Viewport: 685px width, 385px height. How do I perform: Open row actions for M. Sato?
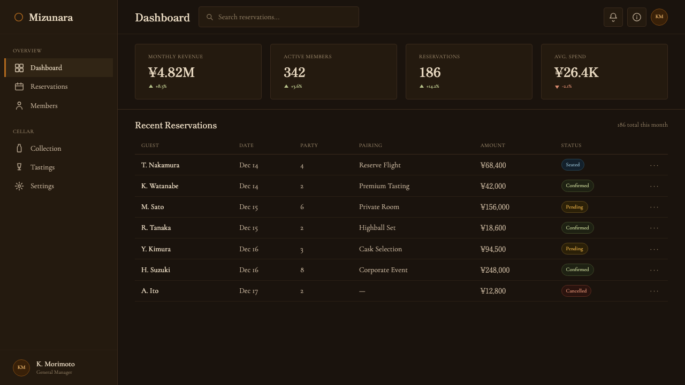pos(654,207)
